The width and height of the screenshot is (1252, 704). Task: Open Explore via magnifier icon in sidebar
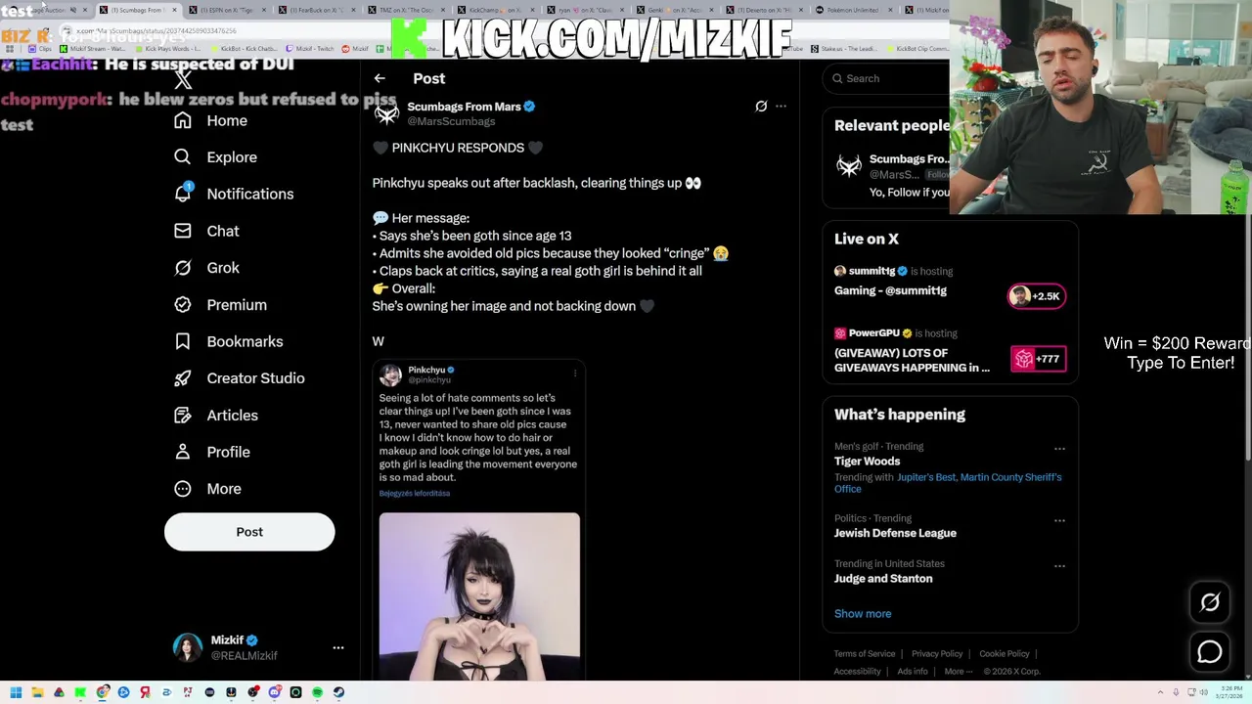[x=183, y=156]
